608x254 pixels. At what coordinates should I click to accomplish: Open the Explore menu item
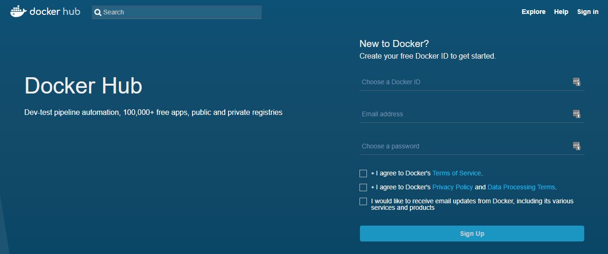pos(533,12)
